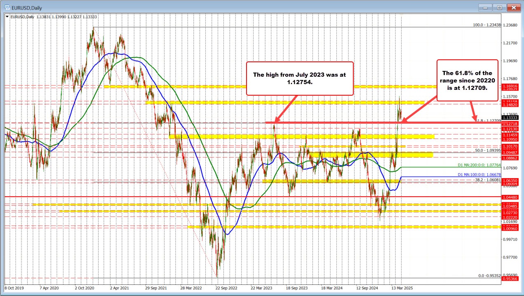Maximize the EURUSD chart window

tap(499, 7)
